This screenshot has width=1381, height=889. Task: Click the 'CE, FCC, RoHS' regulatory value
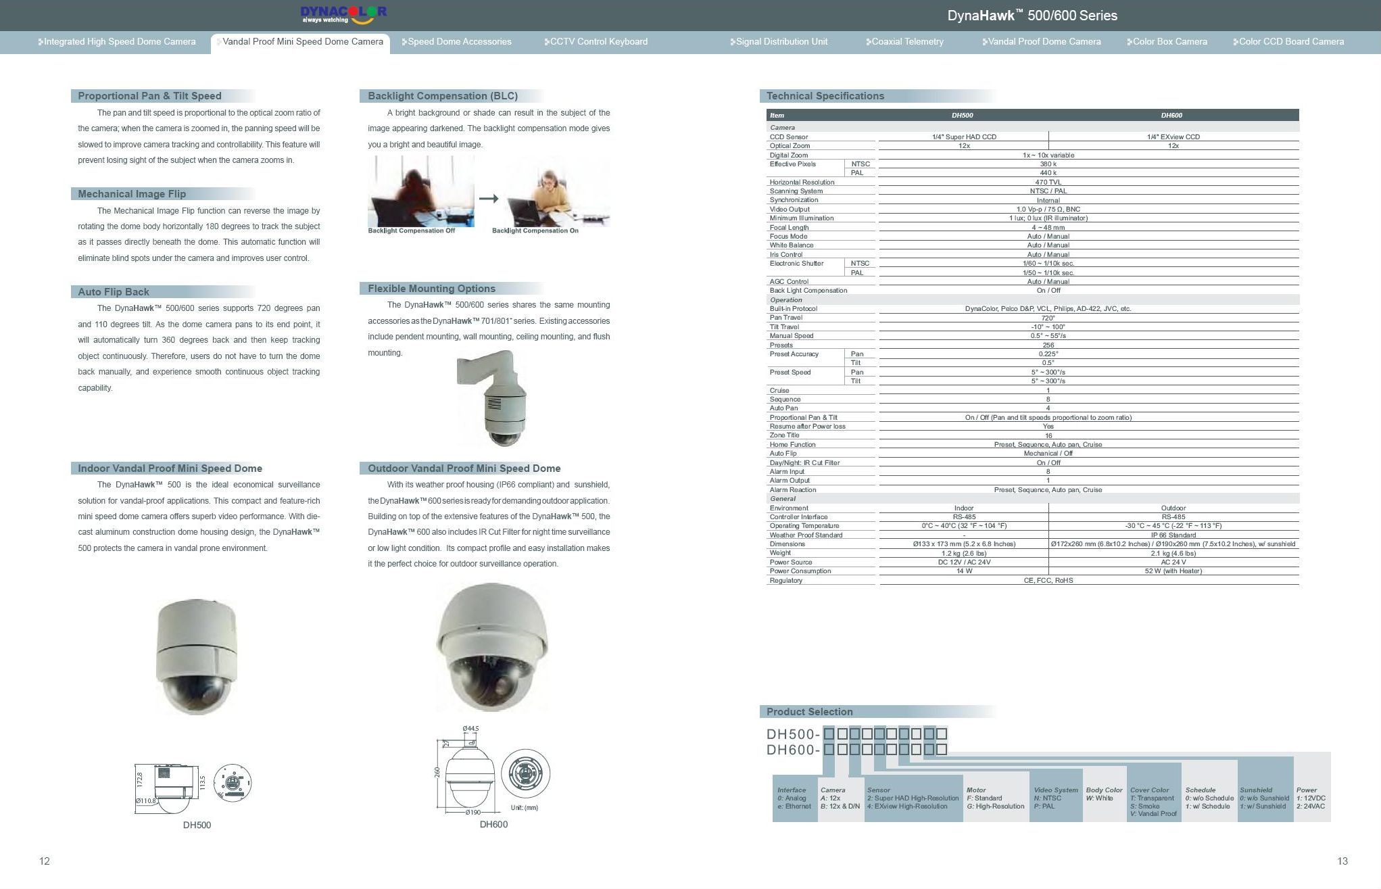pyautogui.click(x=1048, y=581)
